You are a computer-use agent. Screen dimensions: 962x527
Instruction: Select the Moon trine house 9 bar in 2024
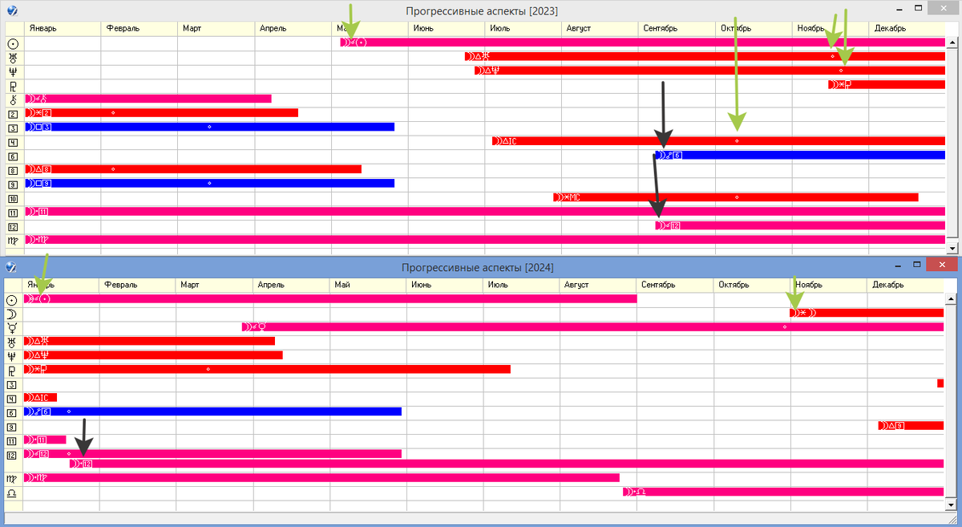[911, 425]
